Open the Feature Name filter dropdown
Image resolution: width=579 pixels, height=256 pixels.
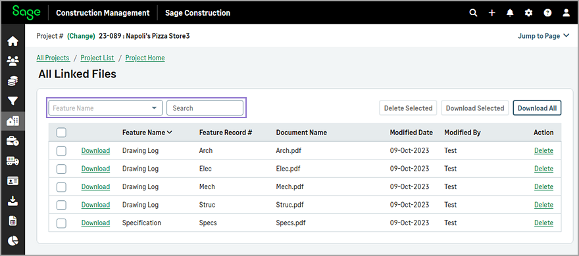pos(106,108)
